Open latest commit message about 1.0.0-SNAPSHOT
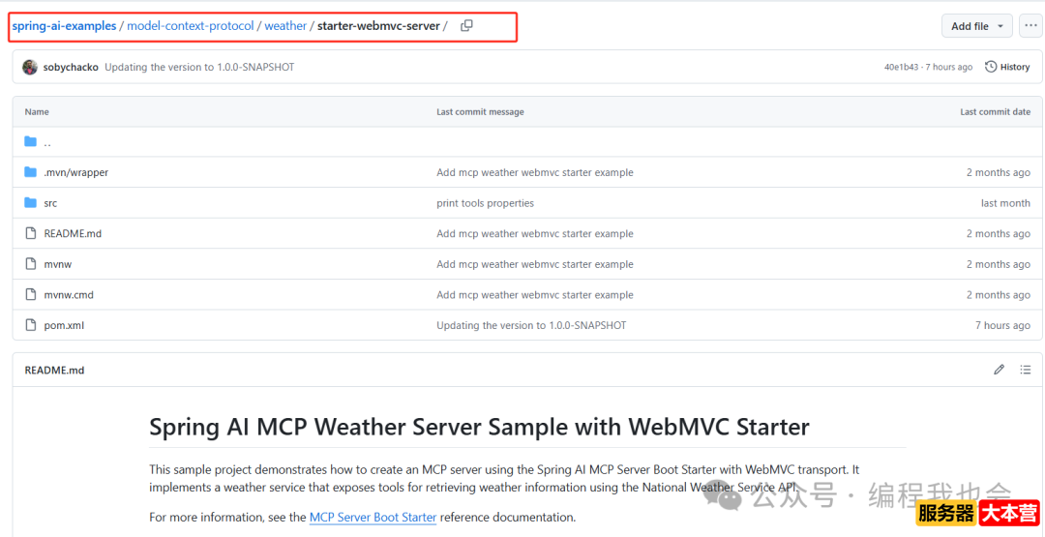This screenshot has height=537, width=1045. click(x=199, y=68)
